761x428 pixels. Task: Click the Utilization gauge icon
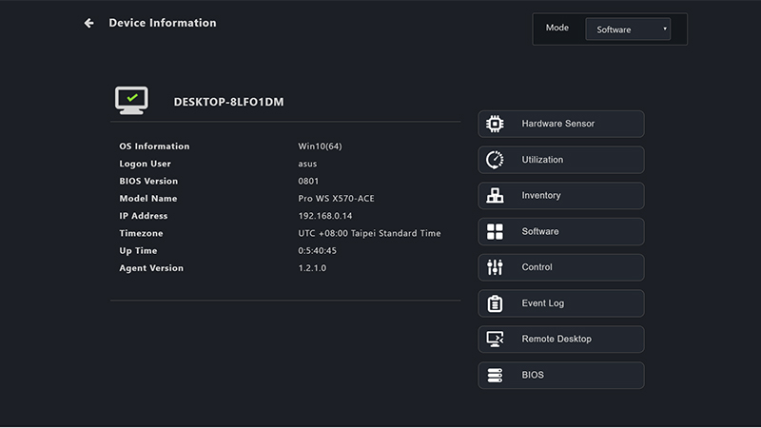(x=495, y=160)
